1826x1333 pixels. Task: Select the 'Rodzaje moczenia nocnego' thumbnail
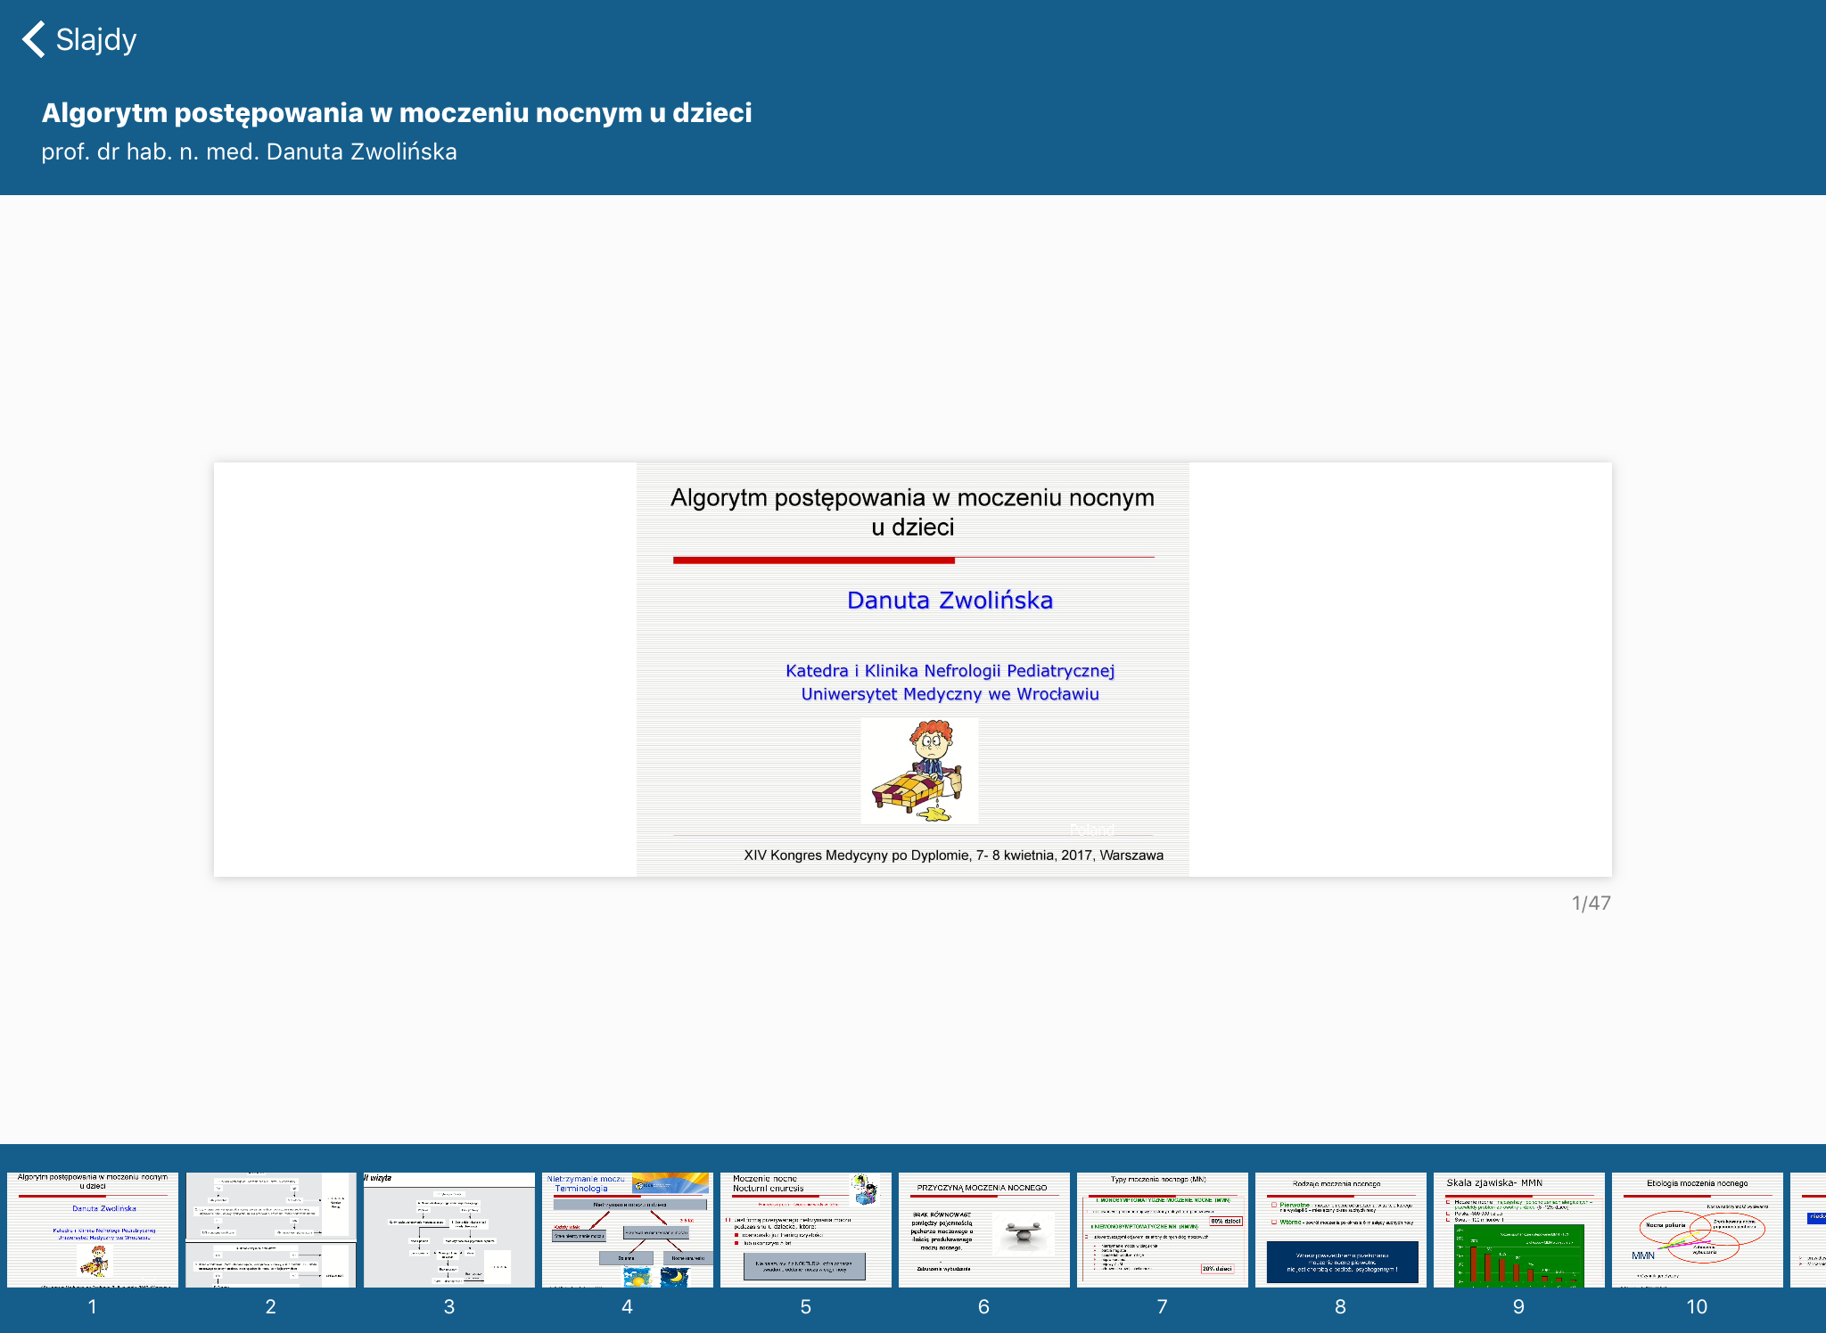click(x=1340, y=1230)
